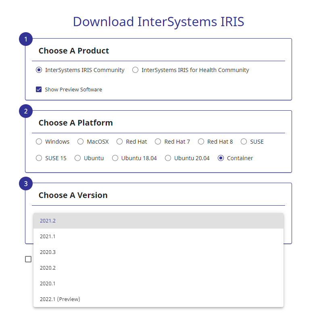Select Ubuntu 20.04 platform option
The width and height of the screenshot is (319, 330).
[168, 158]
